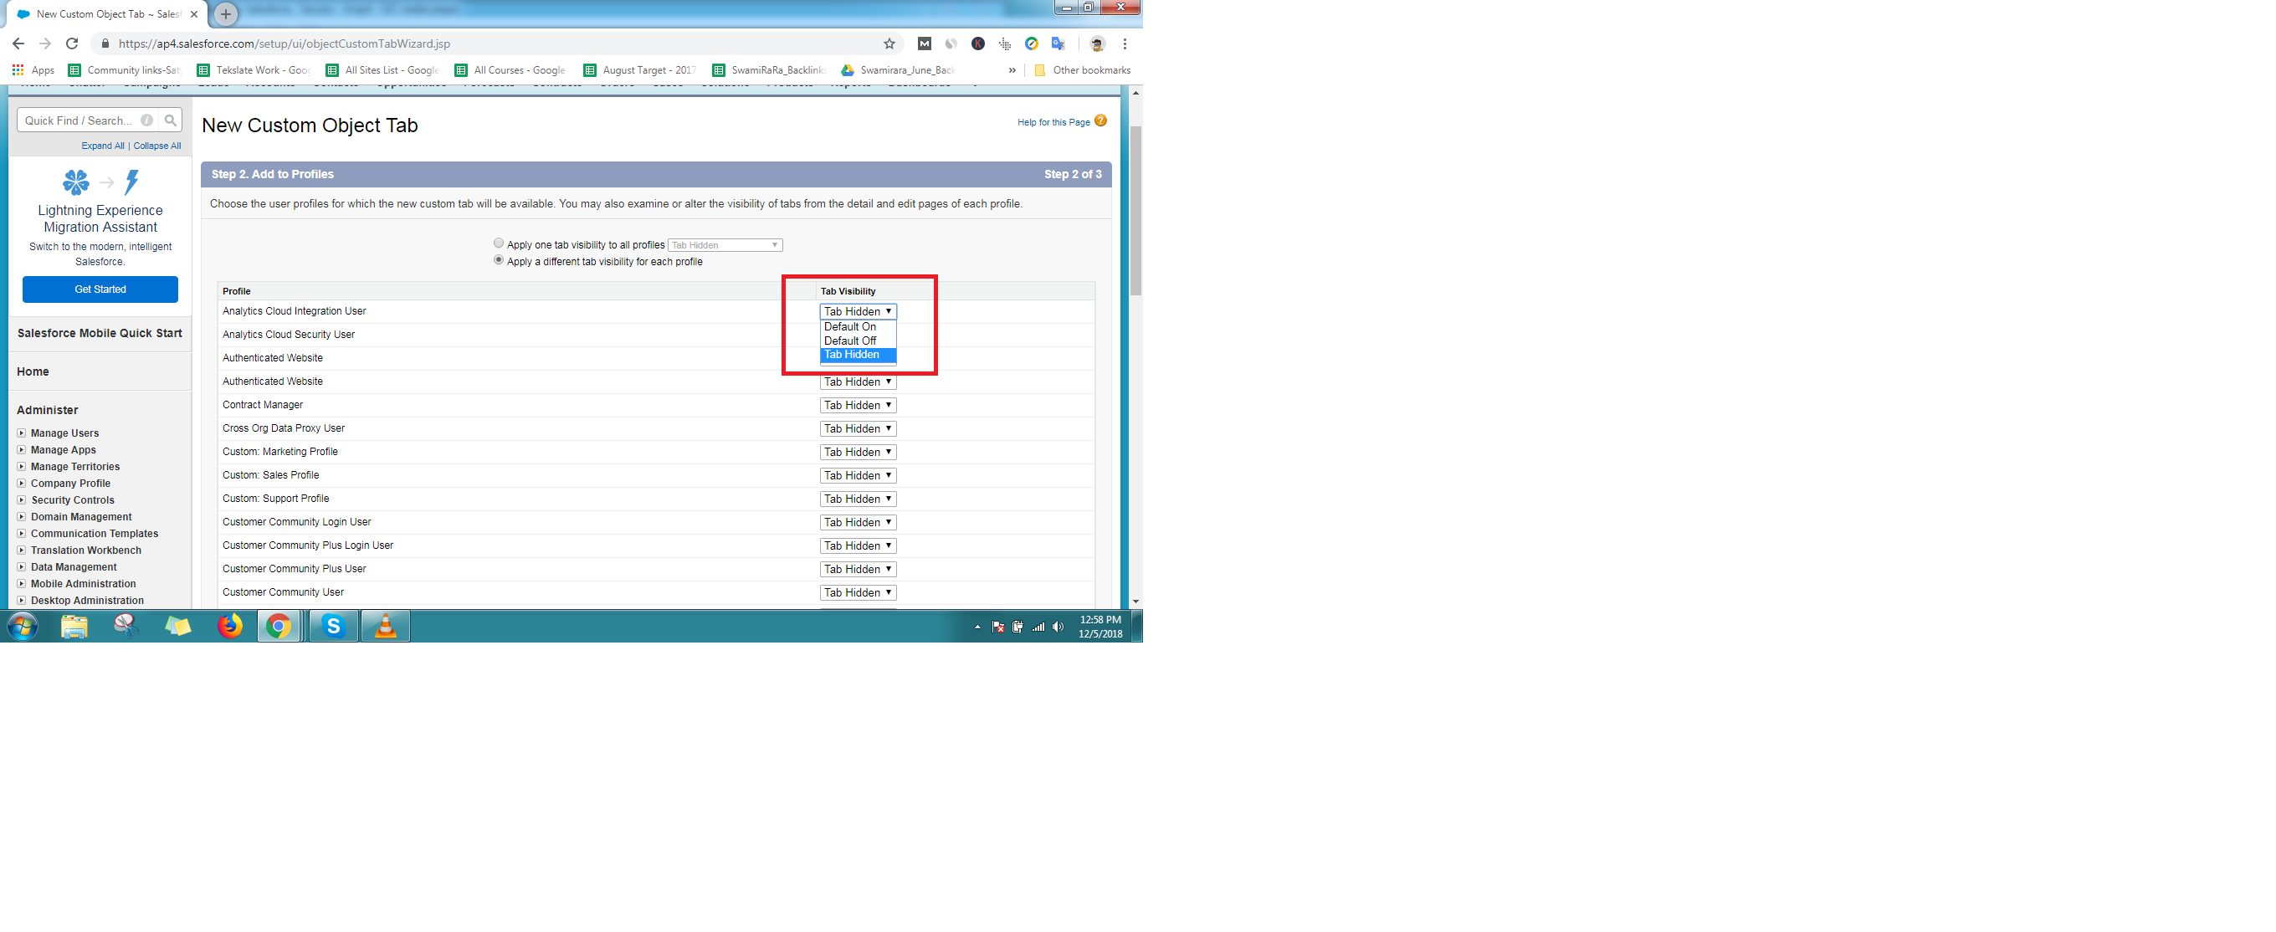Open Tab Visibility dropdown for Cross Org Data Proxy User

pyautogui.click(x=858, y=428)
